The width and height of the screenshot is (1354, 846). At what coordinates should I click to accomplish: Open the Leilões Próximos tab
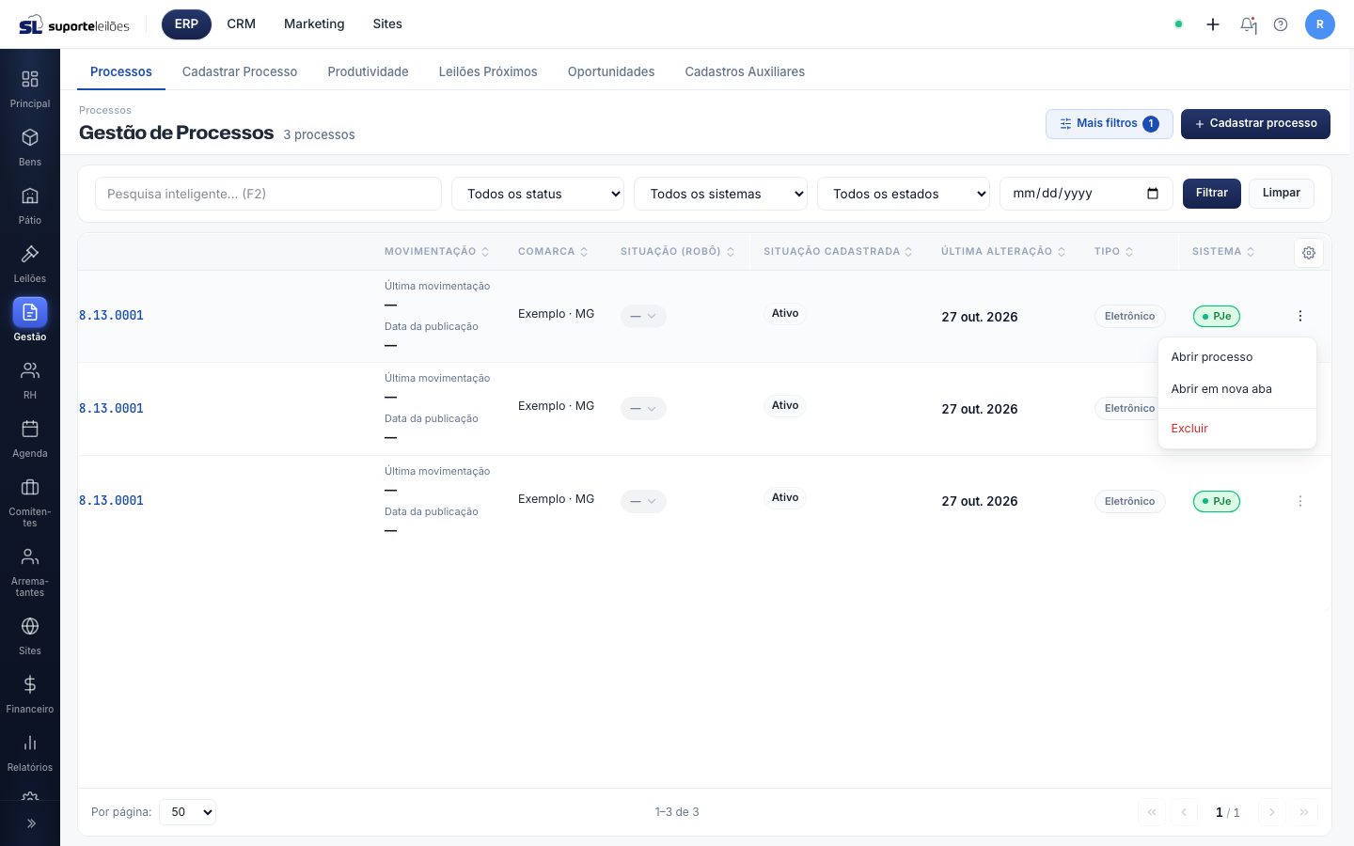(488, 71)
